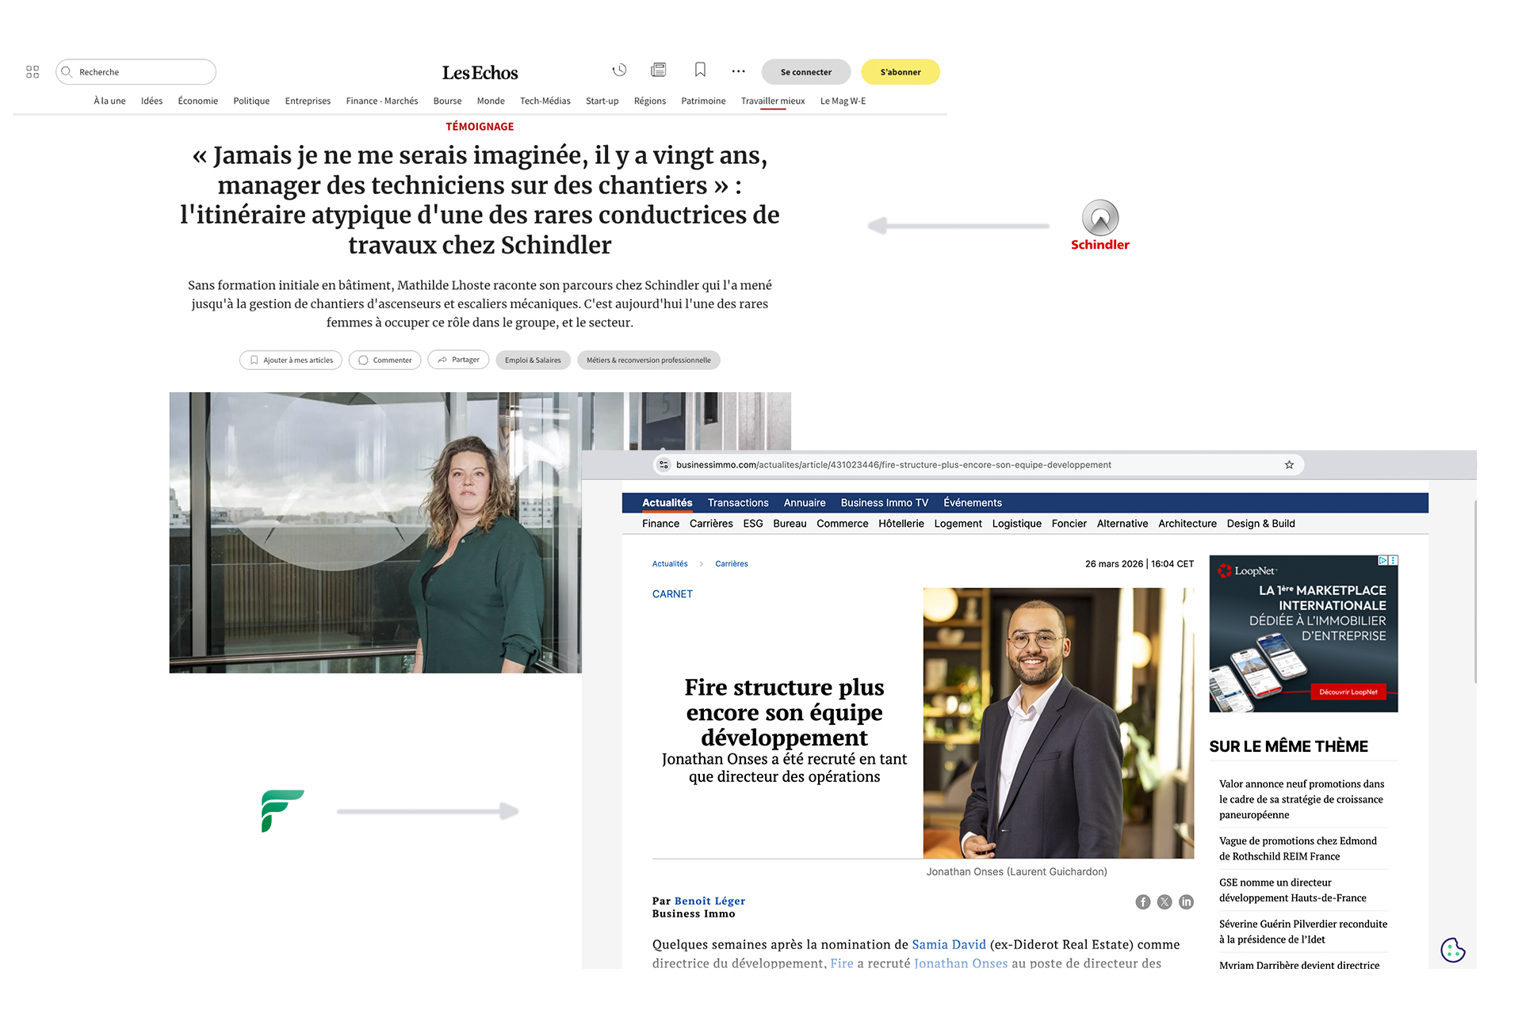
Task: Click Ajouter à mes articles button
Action: pyautogui.click(x=291, y=360)
